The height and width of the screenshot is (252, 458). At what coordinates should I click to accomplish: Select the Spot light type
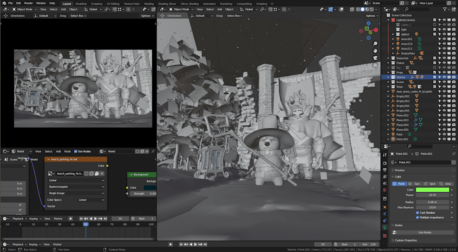430,184
